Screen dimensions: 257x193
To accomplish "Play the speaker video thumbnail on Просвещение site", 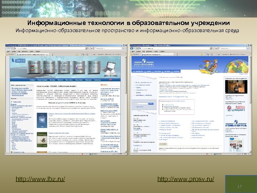I will click(236, 87).
